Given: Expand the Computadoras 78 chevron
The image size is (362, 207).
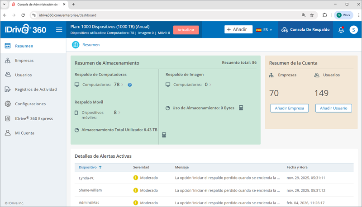Looking at the screenshot, I should [x=123, y=85].
